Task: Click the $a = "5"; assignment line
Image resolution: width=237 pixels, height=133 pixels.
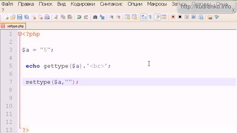Action: coord(38,50)
